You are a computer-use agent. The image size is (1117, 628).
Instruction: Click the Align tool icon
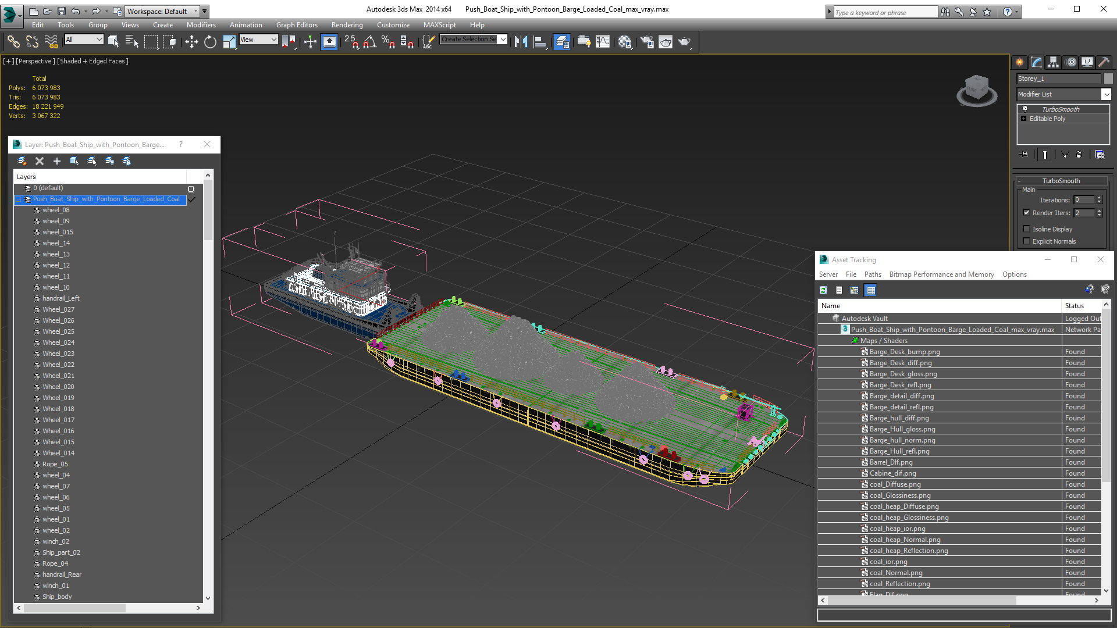(540, 41)
